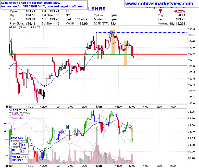Select the Ask value 183.74
This screenshot has width=199, height=168.
tap(54, 11)
